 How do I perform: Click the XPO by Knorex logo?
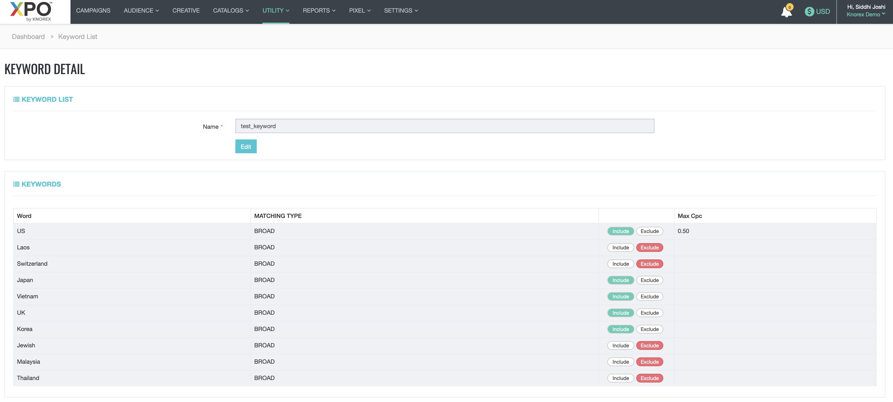[x=31, y=11]
